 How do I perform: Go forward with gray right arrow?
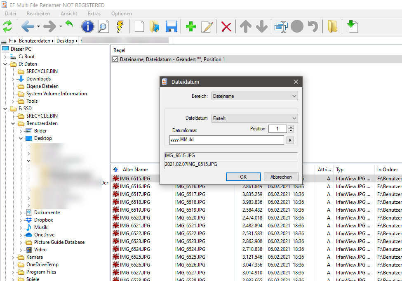[x=50, y=26]
